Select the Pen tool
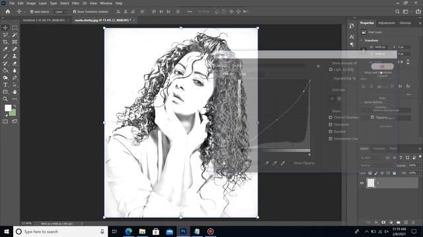Image resolution: width=423 pixels, height=237 pixels. click(15, 78)
